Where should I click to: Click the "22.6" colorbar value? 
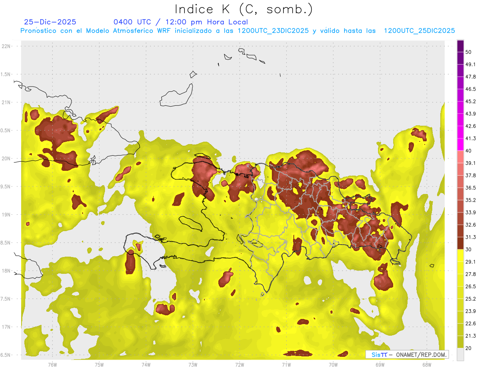click(471, 324)
